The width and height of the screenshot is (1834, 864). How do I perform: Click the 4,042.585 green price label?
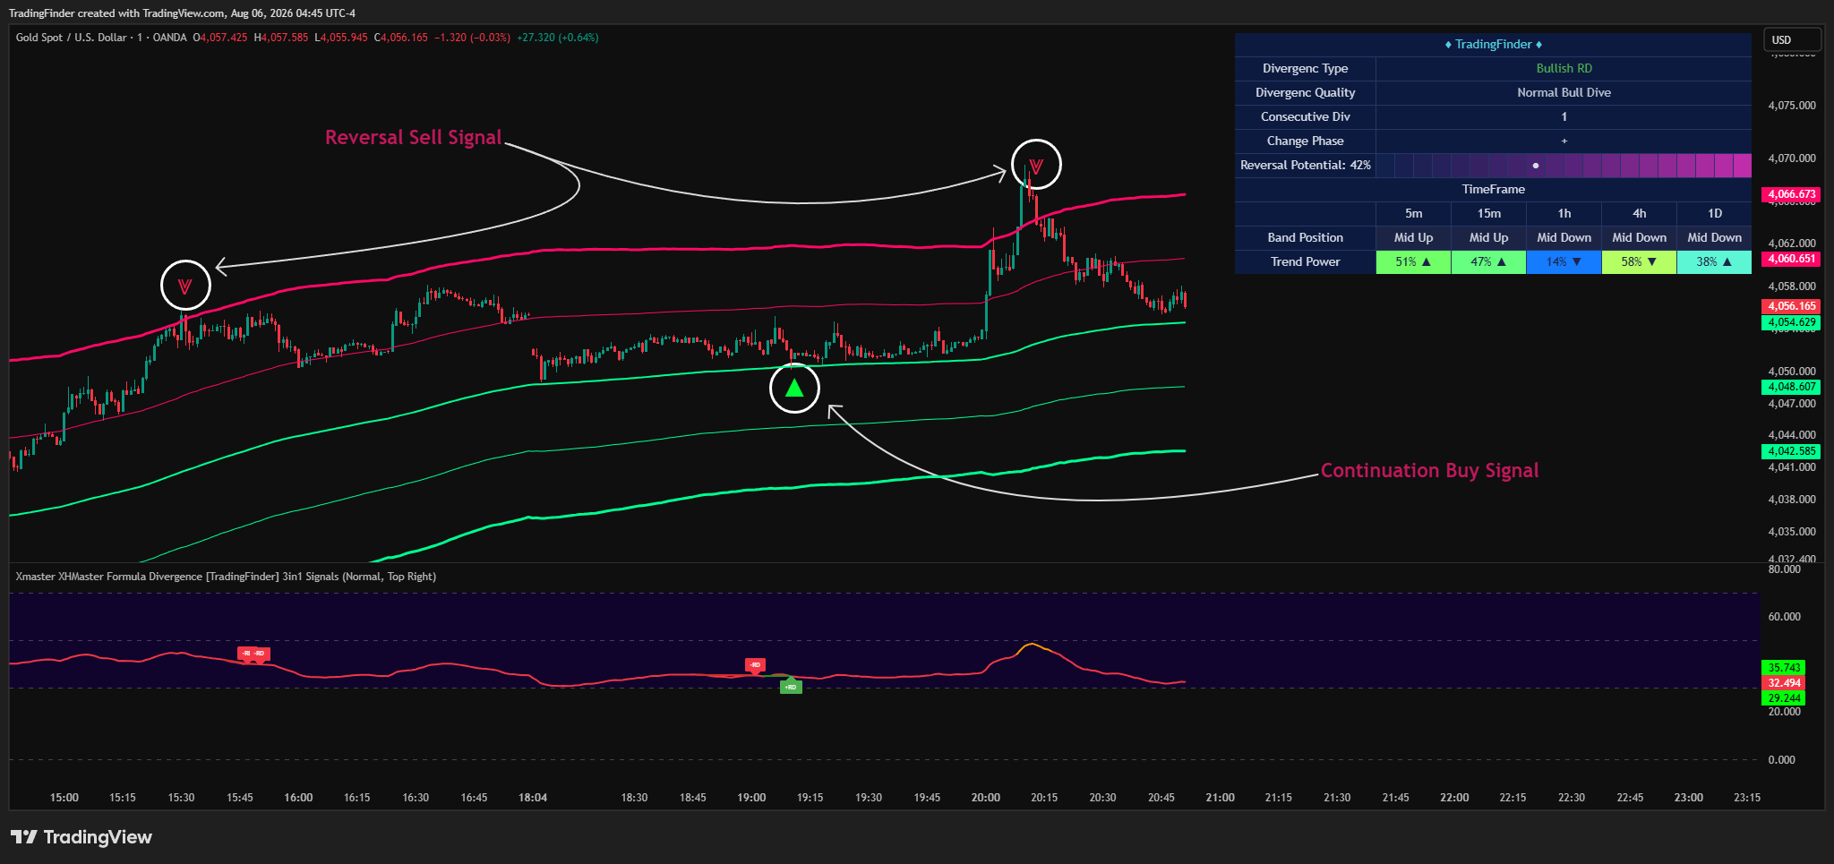pyautogui.click(x=1791, y=451)
